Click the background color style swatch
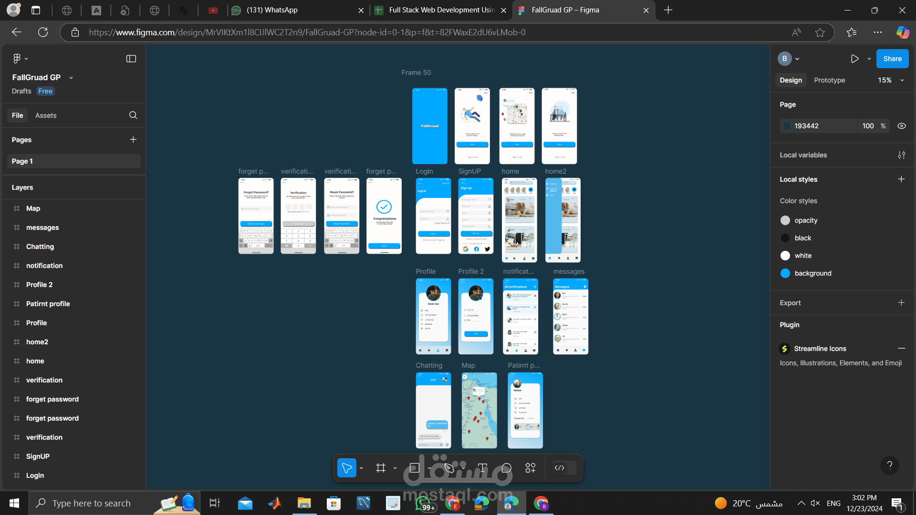 [785, 273]
